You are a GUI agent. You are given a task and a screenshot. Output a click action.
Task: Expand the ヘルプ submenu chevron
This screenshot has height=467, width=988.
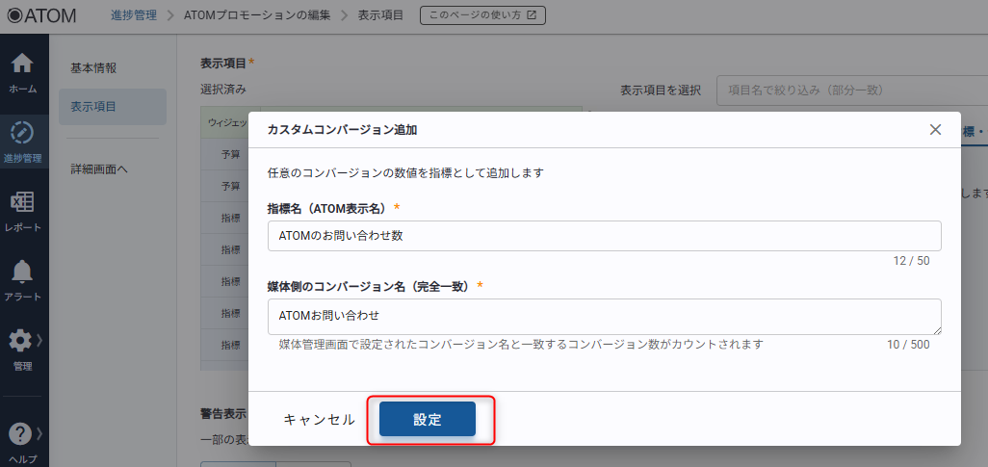click(x=39, y=433)
